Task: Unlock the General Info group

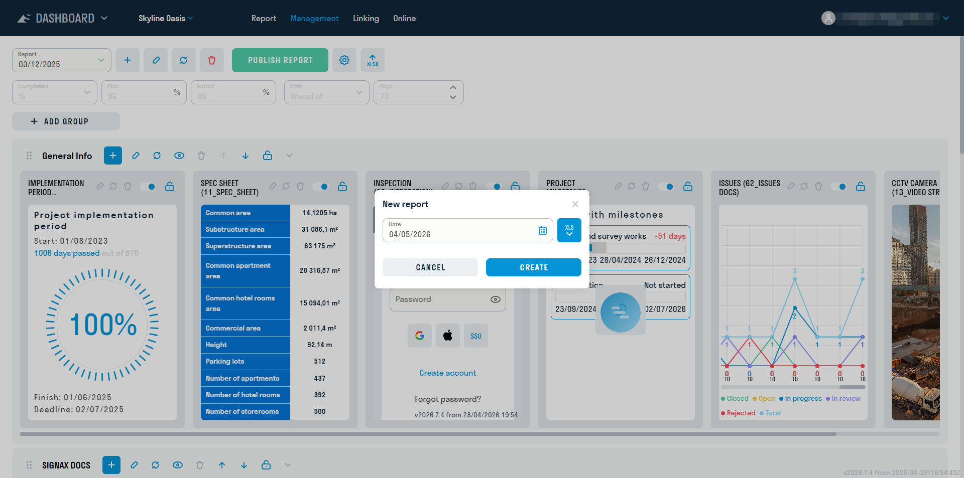Action: click(268, 155)
